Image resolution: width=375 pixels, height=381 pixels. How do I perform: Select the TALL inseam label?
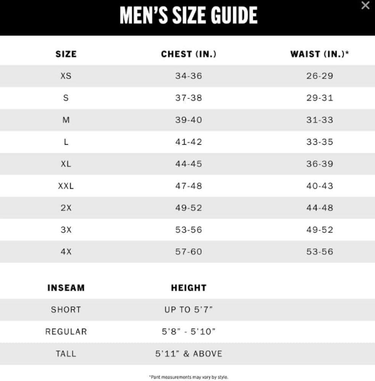(x=66, y=354)
